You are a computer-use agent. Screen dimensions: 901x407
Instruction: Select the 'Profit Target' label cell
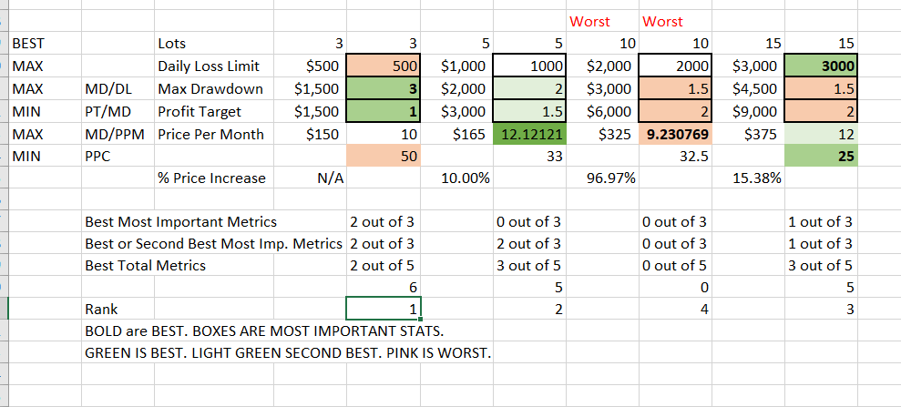click(x=214, y=111)
